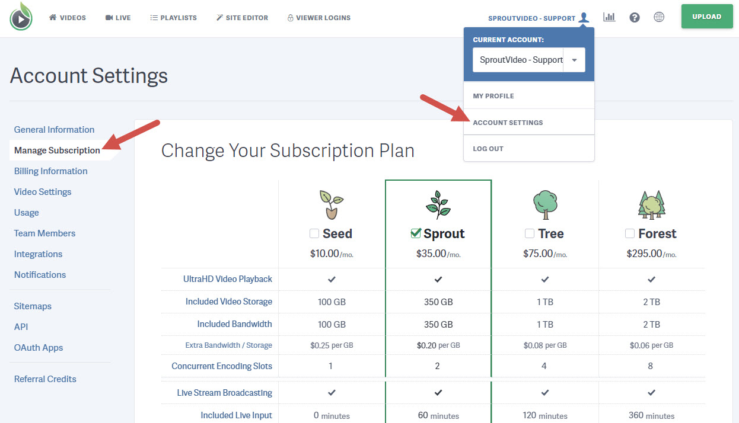Select the Seed plan checkbox

[x=314, y=233]
